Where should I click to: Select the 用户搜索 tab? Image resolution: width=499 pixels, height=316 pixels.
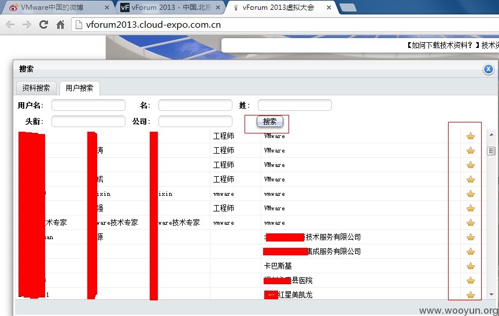pyautogui.click(x=80, y=88)
